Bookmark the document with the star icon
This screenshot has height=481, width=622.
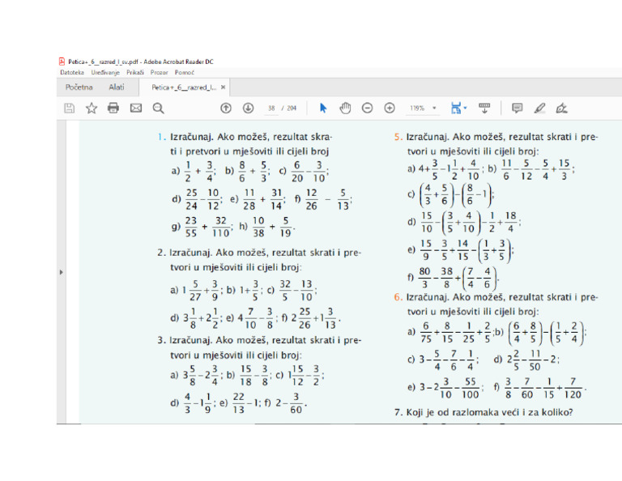tap(92, 108)
